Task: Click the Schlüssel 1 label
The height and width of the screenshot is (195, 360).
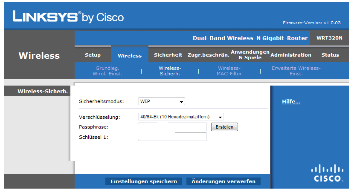Action: [x=93, y=137]
